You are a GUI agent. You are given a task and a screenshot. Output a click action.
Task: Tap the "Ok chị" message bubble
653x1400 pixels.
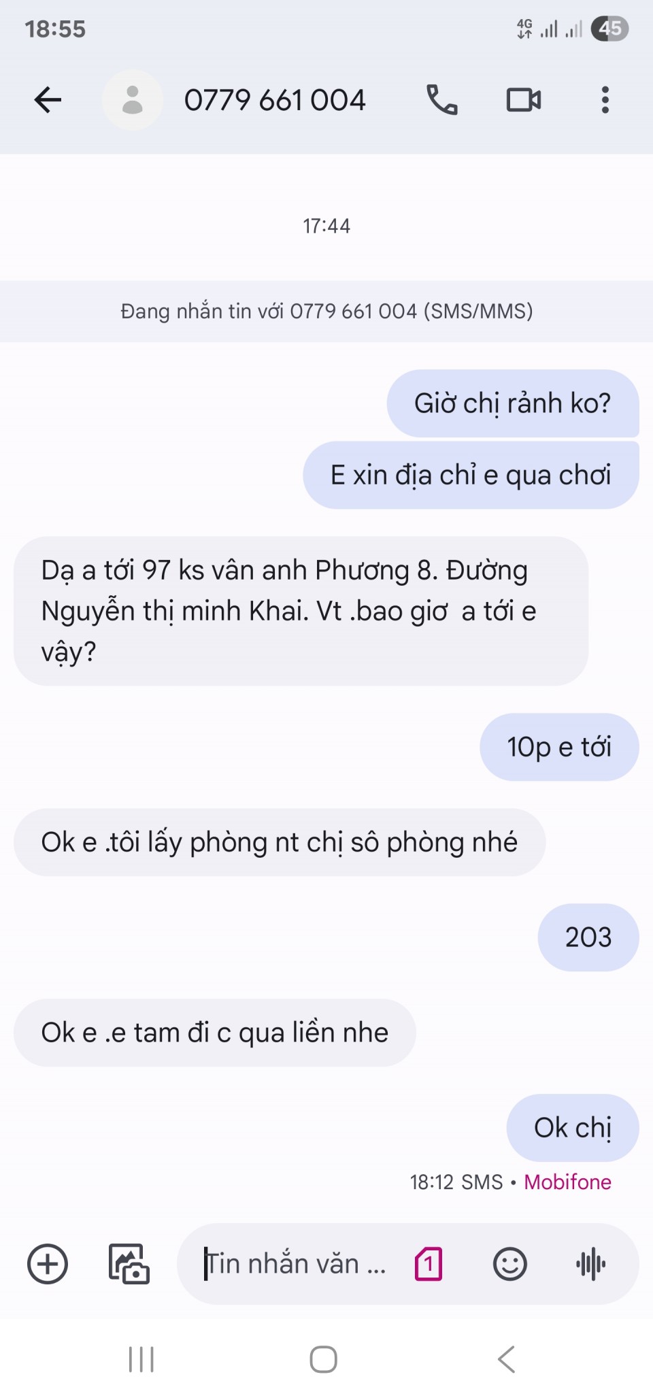573,1128
